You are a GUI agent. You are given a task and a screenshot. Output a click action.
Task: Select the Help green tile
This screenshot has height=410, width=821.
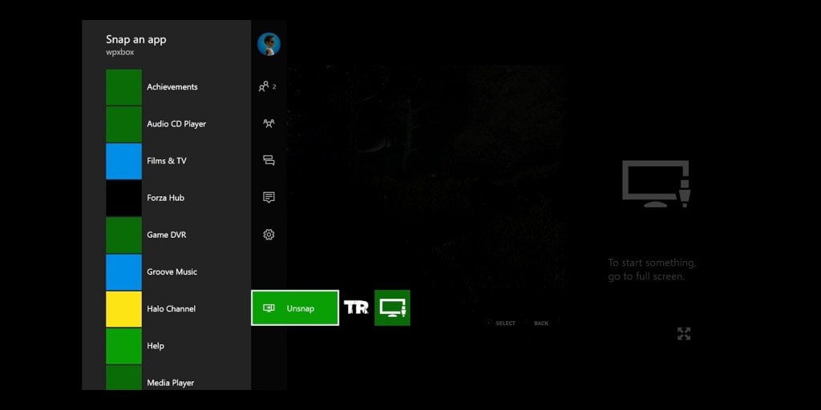pyautogui.click(x=123, y=346)
